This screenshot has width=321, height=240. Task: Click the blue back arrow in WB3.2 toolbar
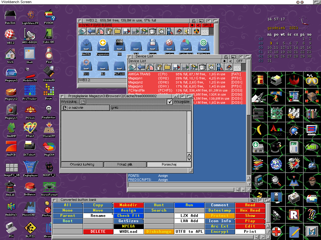pyautogui.click(x=91, y=31)
